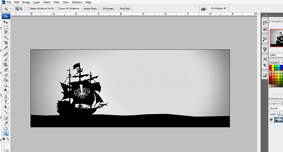The image size is (283, 152).
Task: Select the Paint Bucket tool
Action: (x=6, y=80)
